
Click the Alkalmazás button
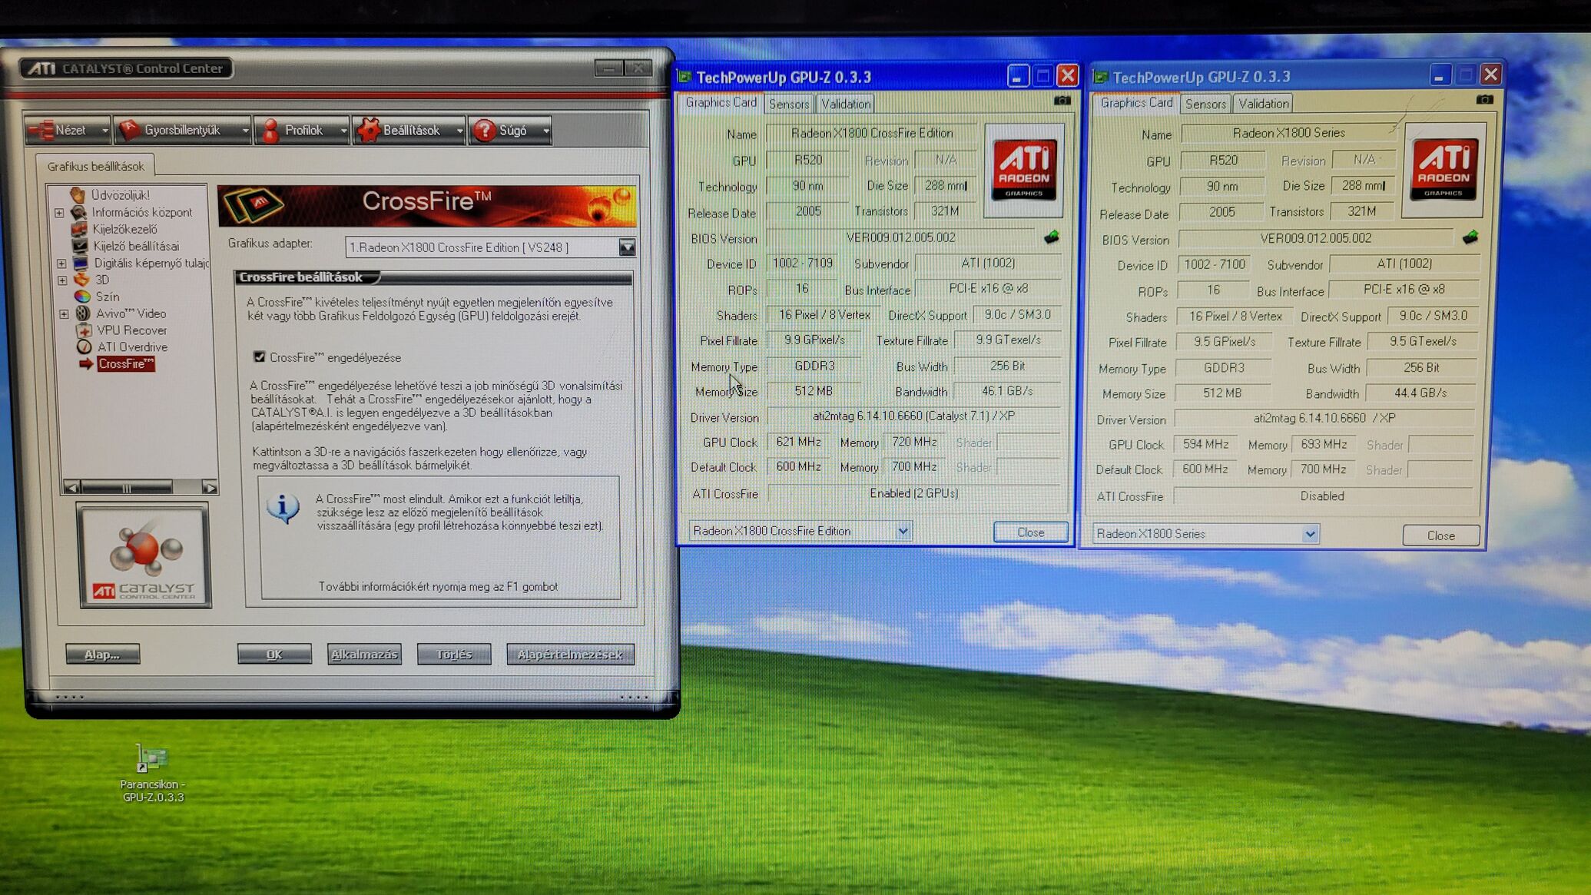364,655
